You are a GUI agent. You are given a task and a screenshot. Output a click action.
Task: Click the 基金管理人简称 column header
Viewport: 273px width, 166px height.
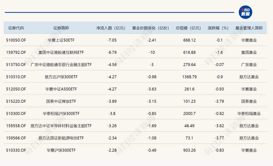(x=249, y=28)
